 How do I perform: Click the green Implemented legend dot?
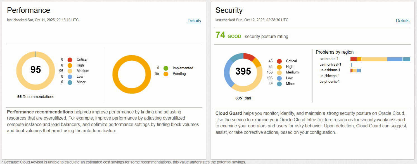pos(166,68)
